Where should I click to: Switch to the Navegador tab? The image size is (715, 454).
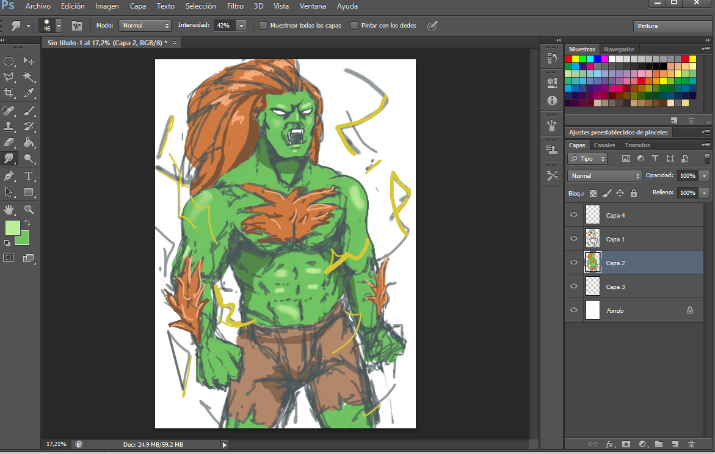coord(619,49)
